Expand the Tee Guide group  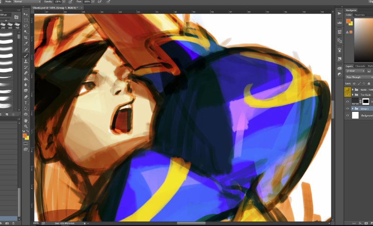pyautogui.click(x=353, y=95)
